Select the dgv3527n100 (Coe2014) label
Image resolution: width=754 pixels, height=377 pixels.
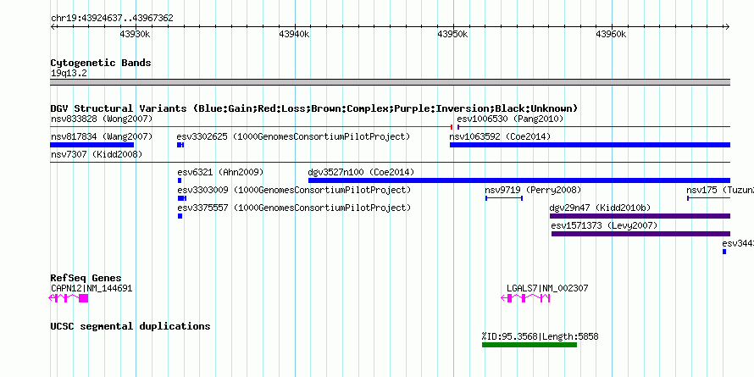tap(361, 172)
